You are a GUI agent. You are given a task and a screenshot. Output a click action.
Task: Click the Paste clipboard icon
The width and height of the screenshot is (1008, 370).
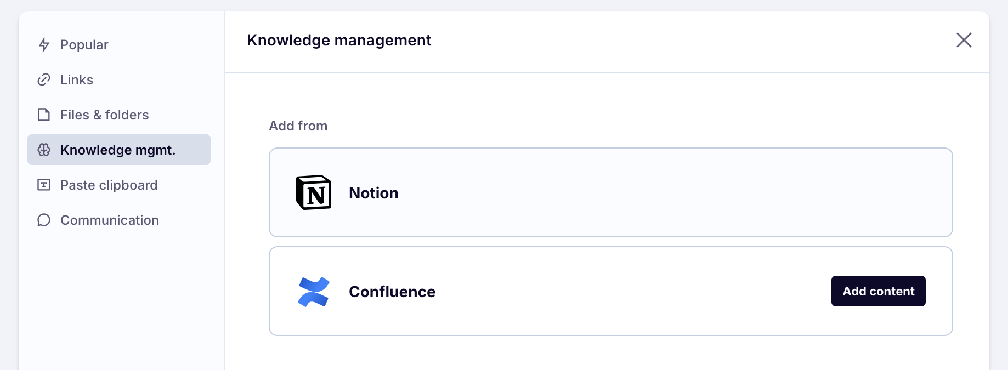click(44, 185)
